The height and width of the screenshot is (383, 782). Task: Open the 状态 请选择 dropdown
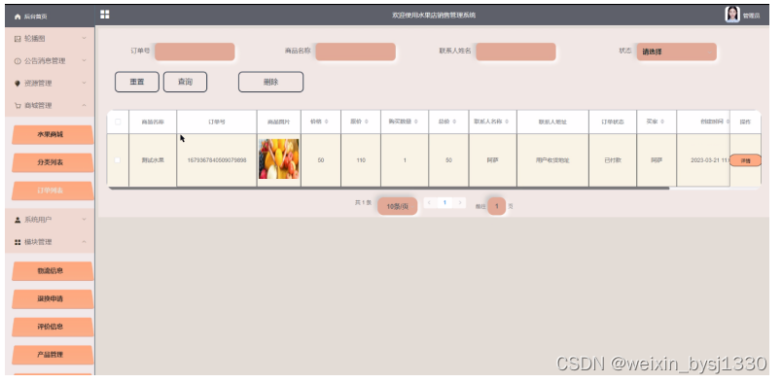[676, 52]
